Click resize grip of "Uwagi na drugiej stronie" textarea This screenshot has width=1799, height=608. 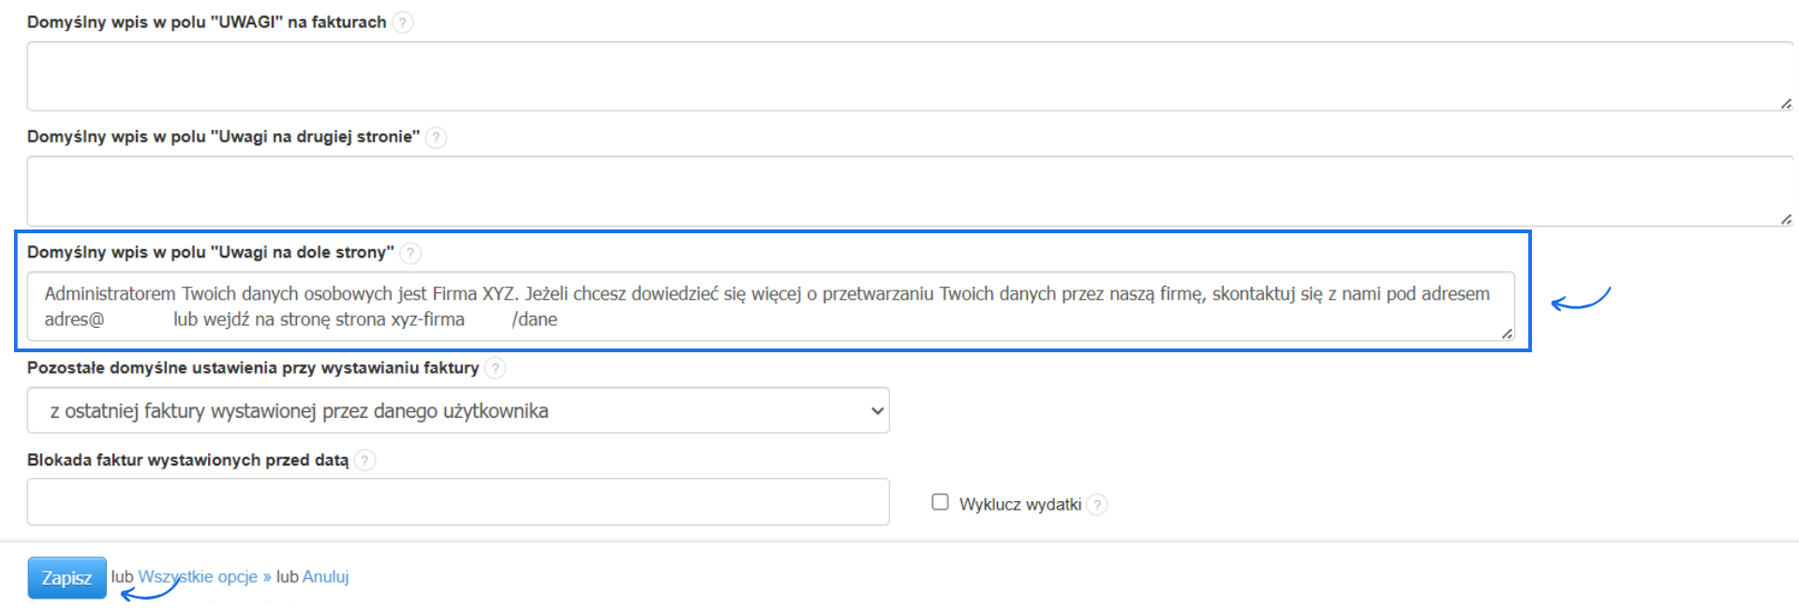point(1786,219)
